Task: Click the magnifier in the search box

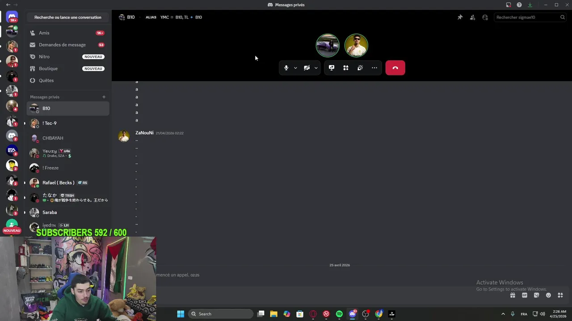Action: click(x=563, y=17)
